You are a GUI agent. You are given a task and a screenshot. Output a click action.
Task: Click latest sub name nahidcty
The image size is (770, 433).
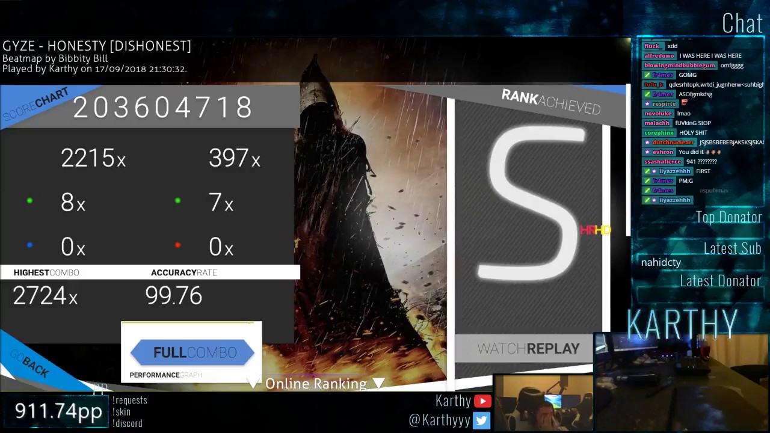661,262
